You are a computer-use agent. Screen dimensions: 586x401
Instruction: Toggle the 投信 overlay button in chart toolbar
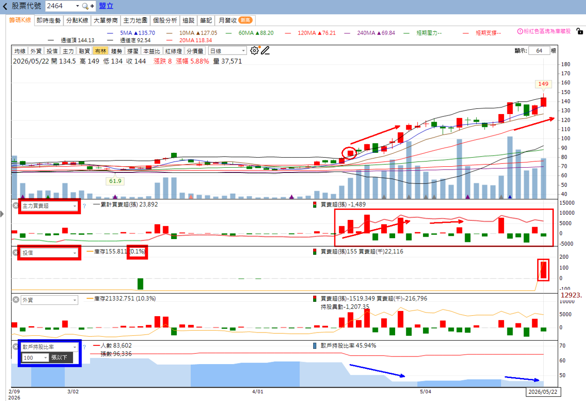[52, 51]
